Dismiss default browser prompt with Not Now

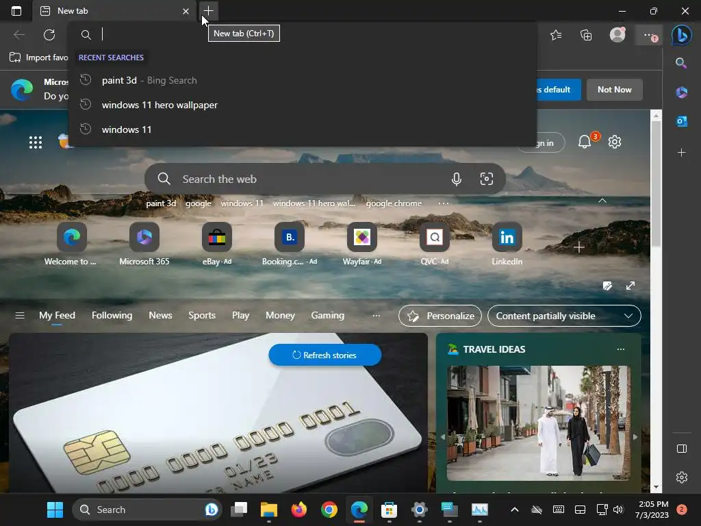coord(614,90)
